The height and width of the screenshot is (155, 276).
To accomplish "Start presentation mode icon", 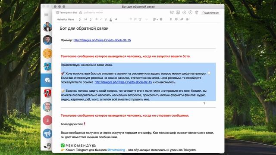I will 178,12.
